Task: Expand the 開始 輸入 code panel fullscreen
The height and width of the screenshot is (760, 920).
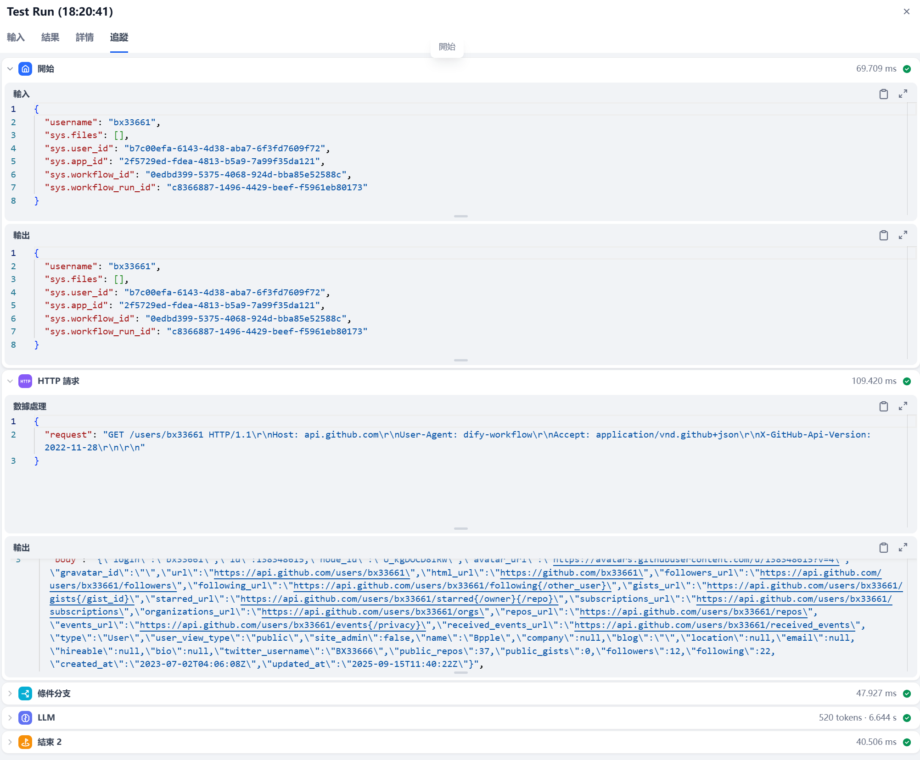Action: [903, 94]
